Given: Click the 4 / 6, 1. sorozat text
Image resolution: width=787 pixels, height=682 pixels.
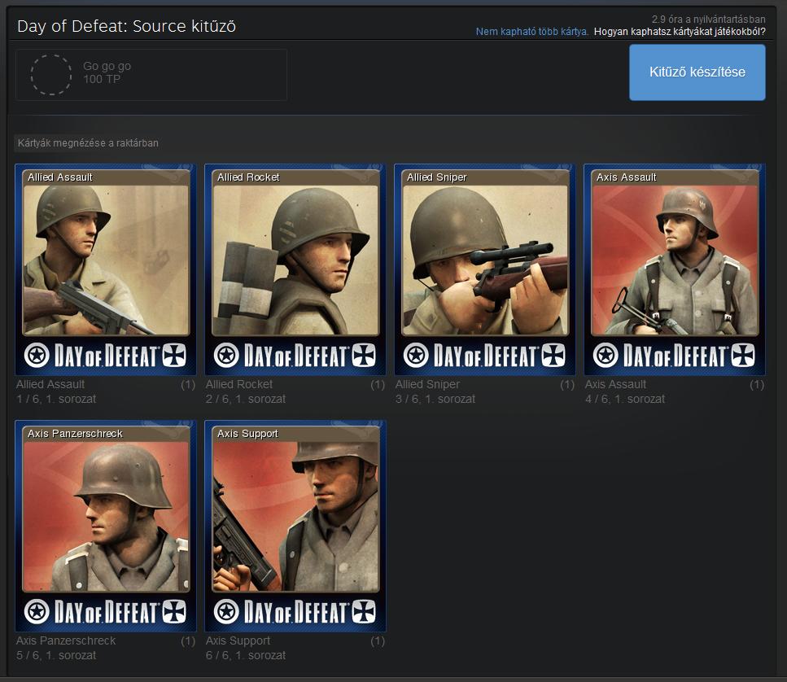Looking at the screenshot, I should pos(625,399).
